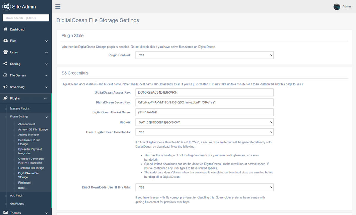
Task: Click the Advertising sidebar label
Action: click(x=17, y=87)
